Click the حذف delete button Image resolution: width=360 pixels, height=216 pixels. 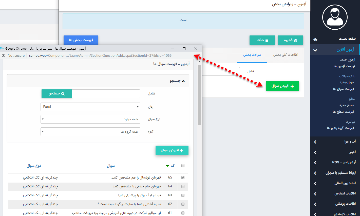tap(262, 40)
